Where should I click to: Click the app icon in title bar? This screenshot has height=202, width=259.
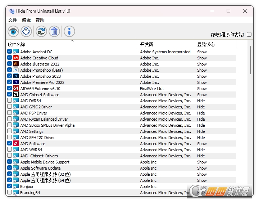click(12, 11)
